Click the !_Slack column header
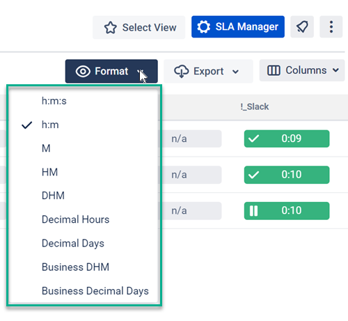 [255, 107]
